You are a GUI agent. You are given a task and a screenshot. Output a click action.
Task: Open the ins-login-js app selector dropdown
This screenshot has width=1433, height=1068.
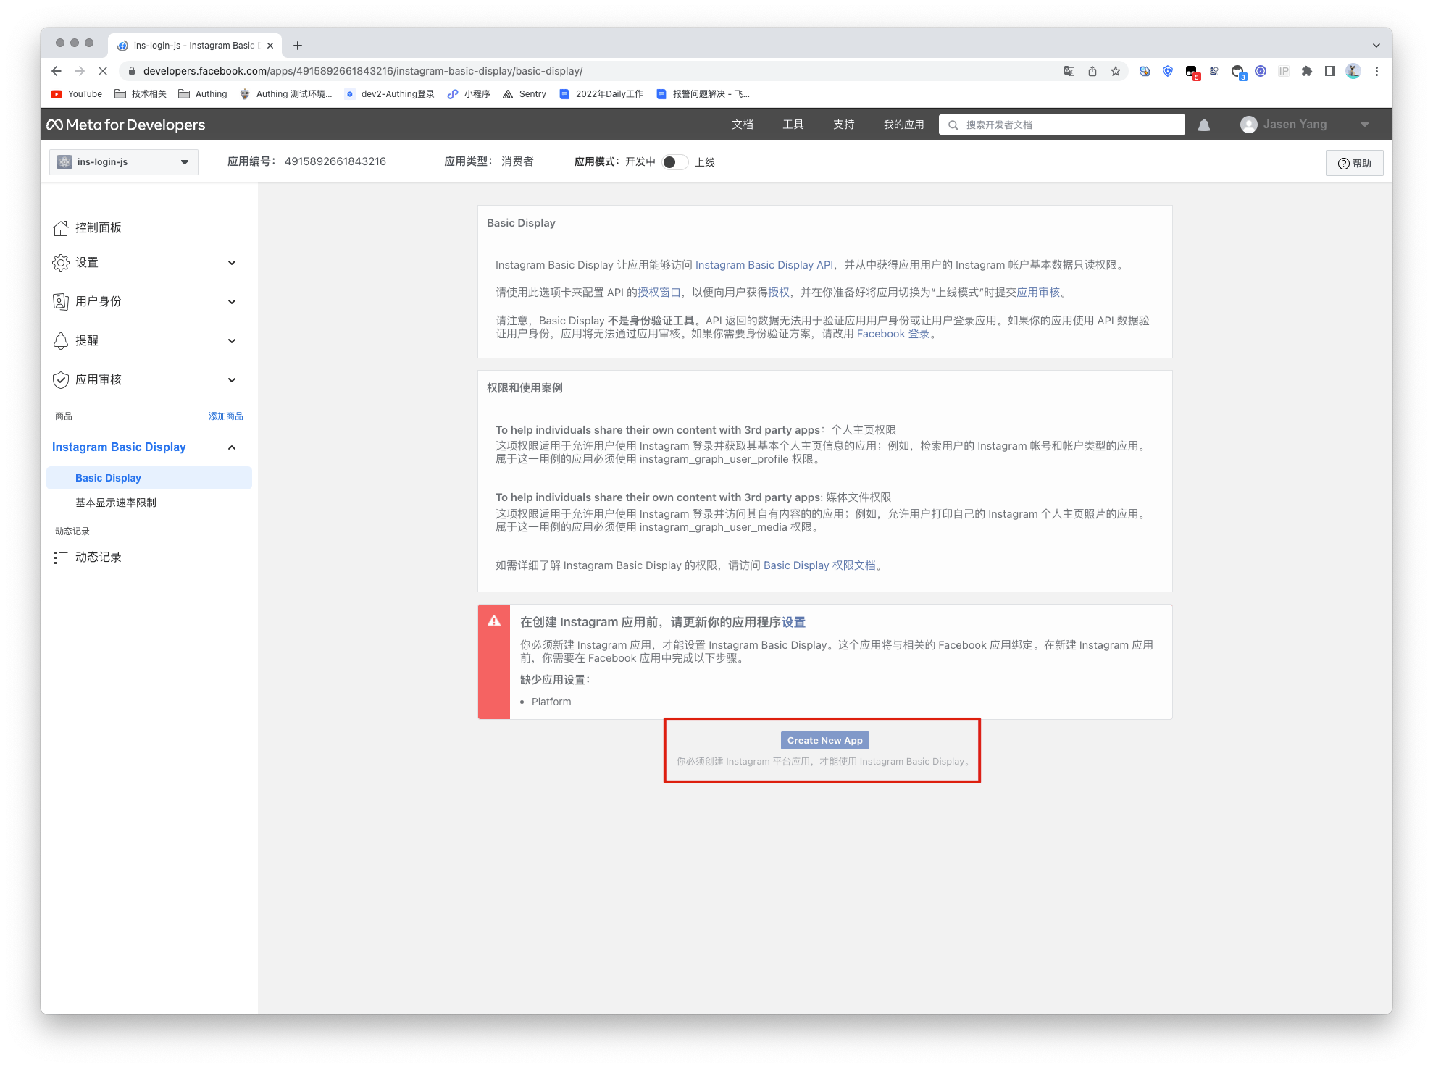[x=124, y=162]
